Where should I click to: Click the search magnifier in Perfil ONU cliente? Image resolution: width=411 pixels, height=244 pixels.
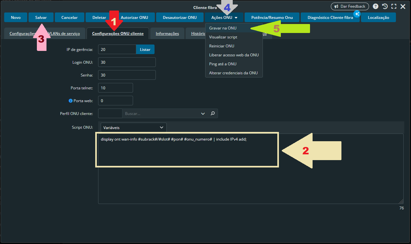tap(212, 113)
